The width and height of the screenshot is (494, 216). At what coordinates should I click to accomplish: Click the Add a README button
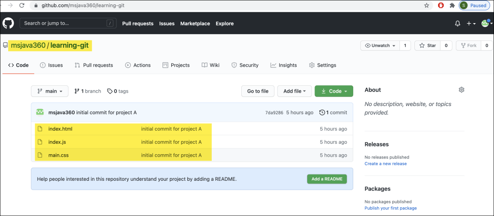point(327,179)
